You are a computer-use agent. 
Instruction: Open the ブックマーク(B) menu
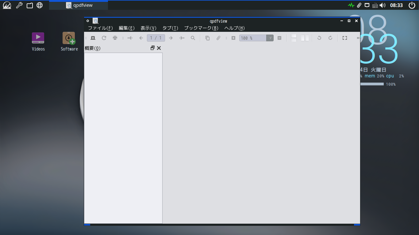point(201,28)
